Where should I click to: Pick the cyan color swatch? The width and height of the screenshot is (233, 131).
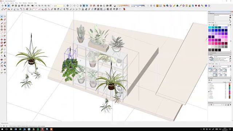pyautogui.click(x=210, y=27)
